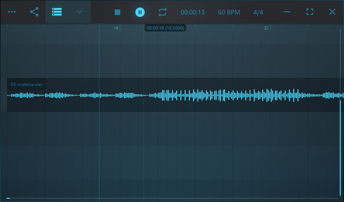
Task: Click the vertical scrollbar on the right edge
Action: point(340,148)
